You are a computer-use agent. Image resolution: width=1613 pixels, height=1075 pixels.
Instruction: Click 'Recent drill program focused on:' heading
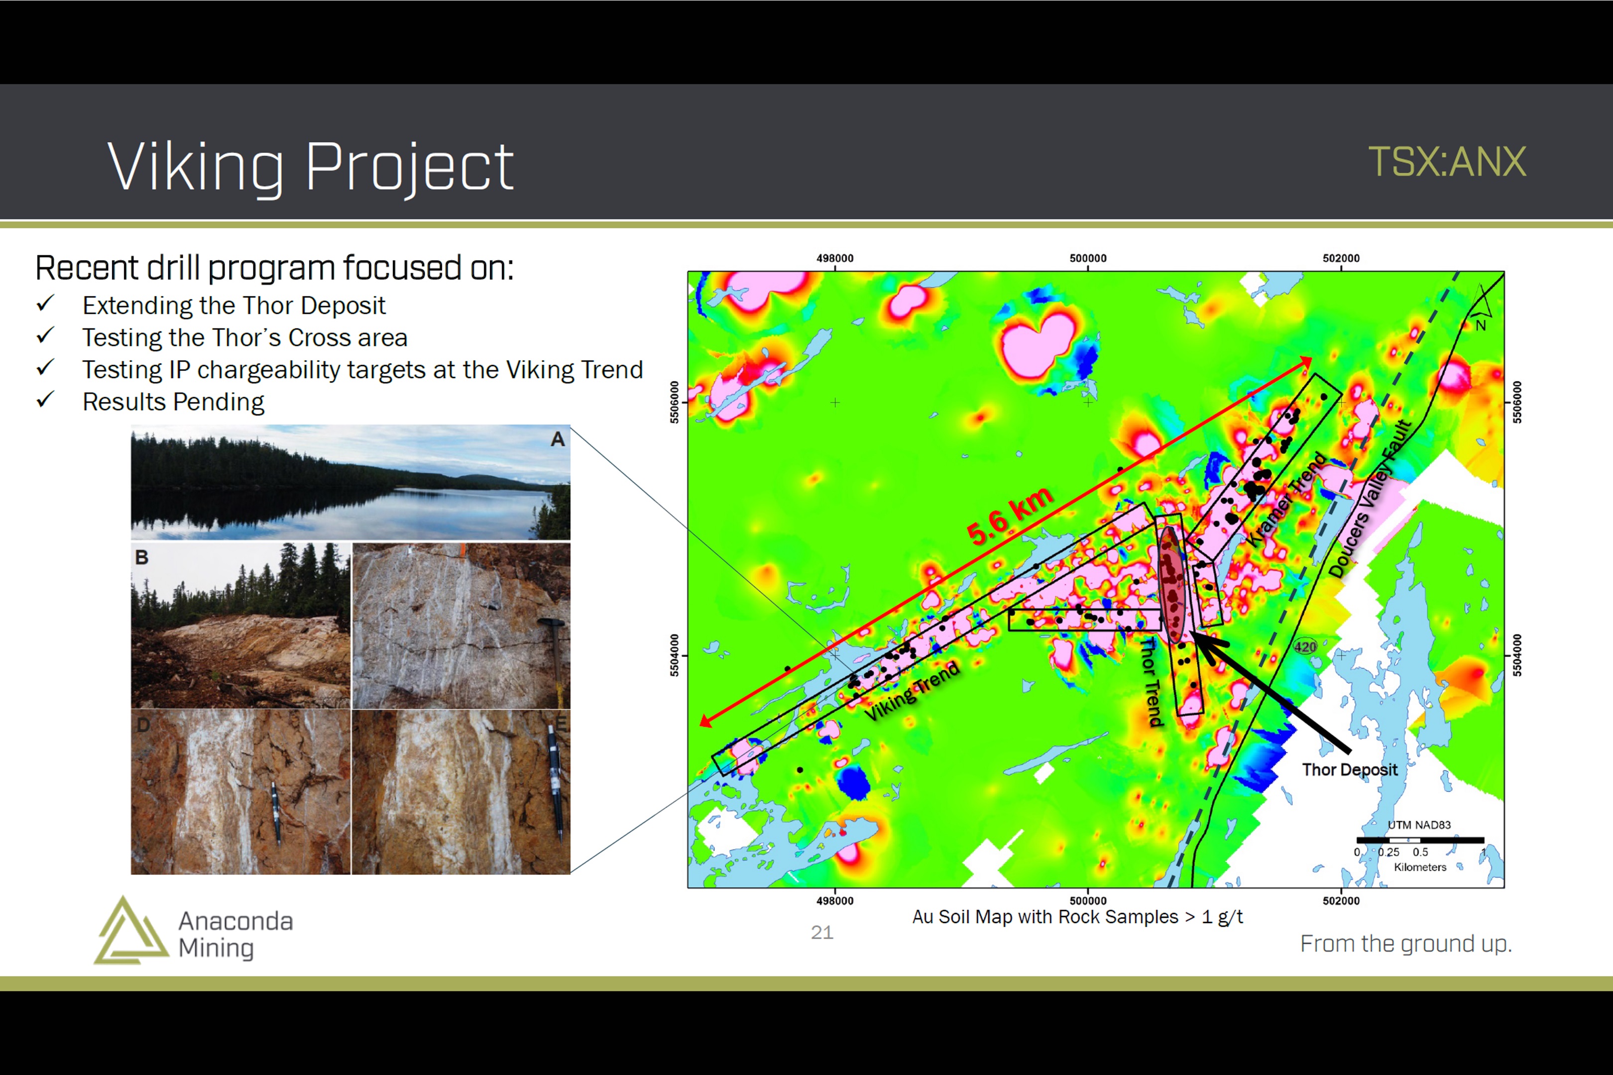click(274, 268)
